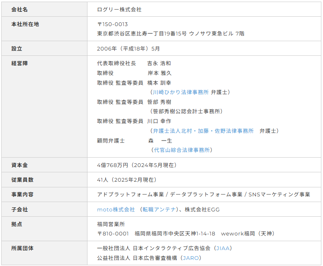This screenshot has height=266, width=323.
Task: Click the text ログリー株式会社
Action: tap(119, 9)
